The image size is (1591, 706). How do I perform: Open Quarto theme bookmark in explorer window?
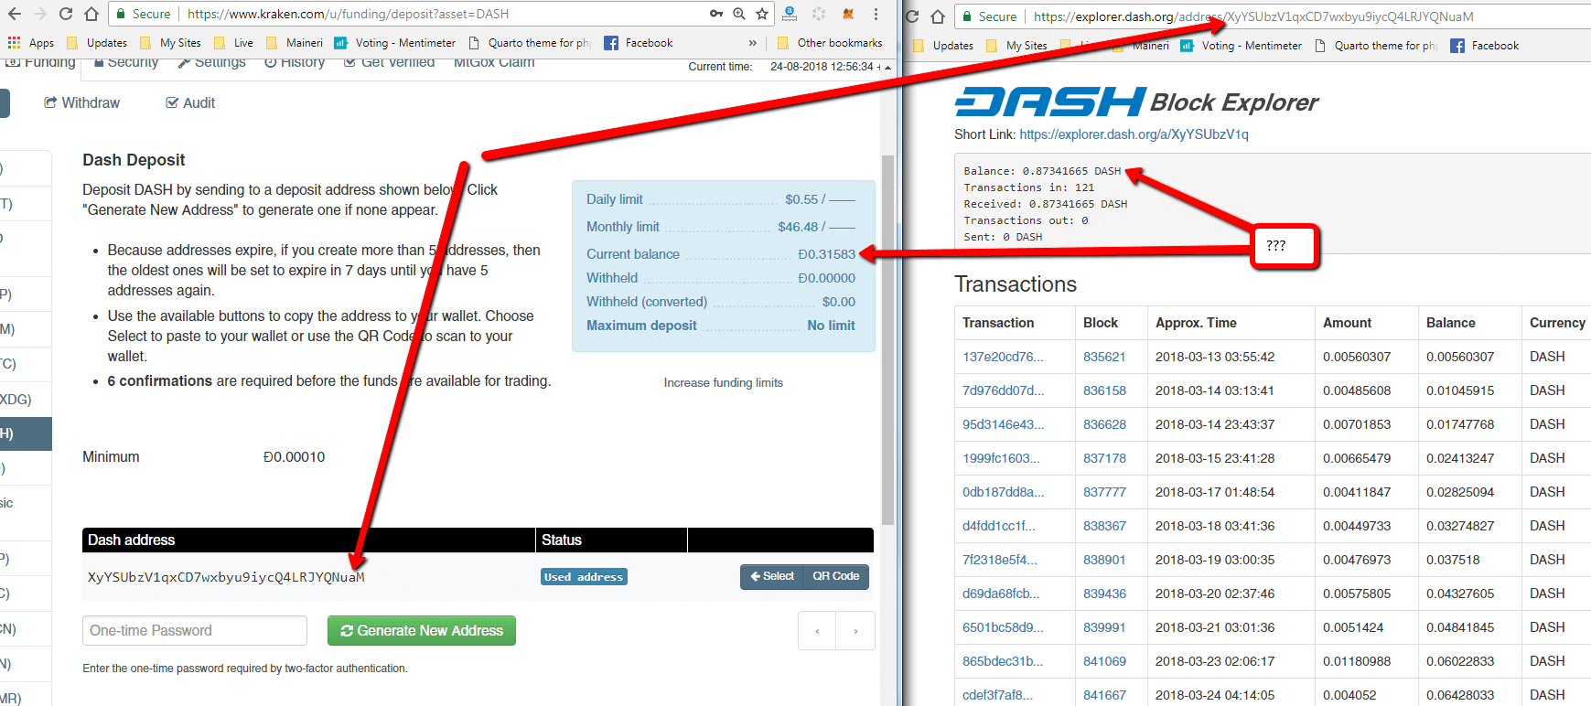click(1376, 46)
